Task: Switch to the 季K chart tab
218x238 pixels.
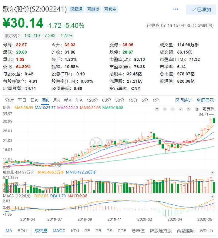Action: [68, 100]
